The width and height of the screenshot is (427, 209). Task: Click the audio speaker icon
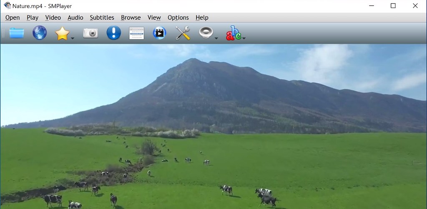(206, 32)
